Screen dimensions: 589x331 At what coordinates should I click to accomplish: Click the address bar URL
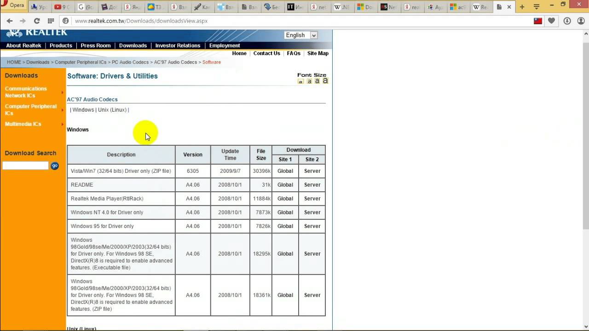(x=141, y=21)
